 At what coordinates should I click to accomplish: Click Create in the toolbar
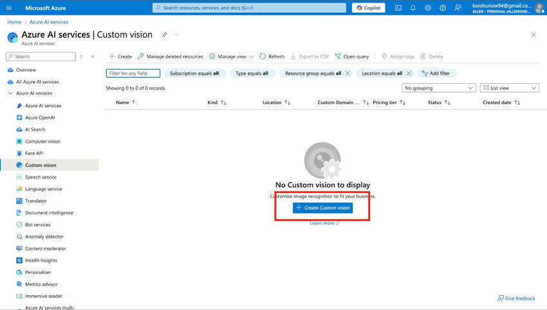pyautogui.click(x=120, y=57)
